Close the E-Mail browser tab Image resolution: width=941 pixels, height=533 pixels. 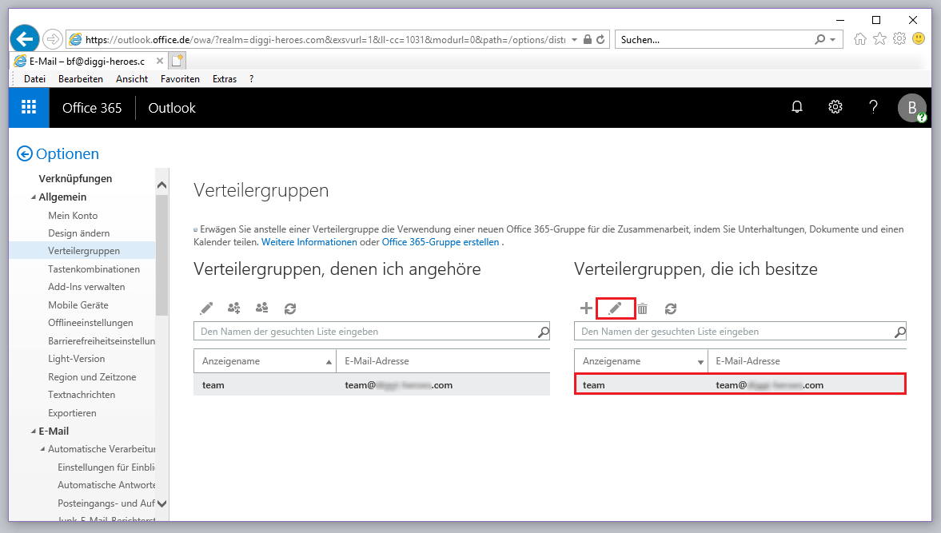160,61
